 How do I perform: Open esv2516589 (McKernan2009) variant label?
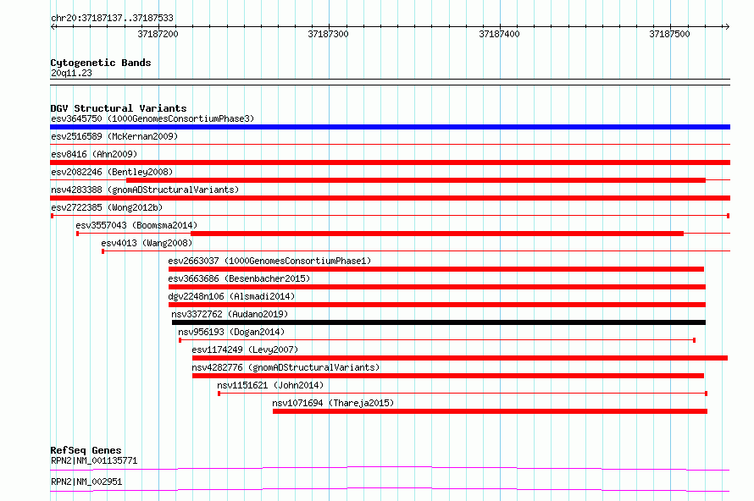(114, 136)
